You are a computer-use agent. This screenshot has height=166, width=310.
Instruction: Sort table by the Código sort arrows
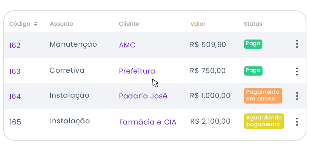point(36,24)
